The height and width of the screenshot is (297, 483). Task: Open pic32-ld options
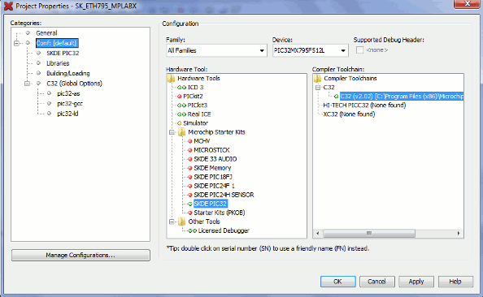(x=67, y=114)
